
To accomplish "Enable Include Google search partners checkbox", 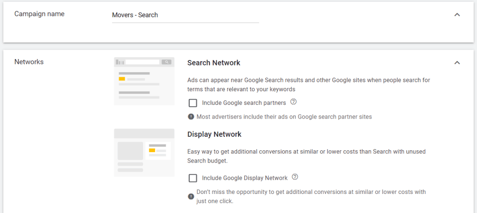I will (193, 103).
